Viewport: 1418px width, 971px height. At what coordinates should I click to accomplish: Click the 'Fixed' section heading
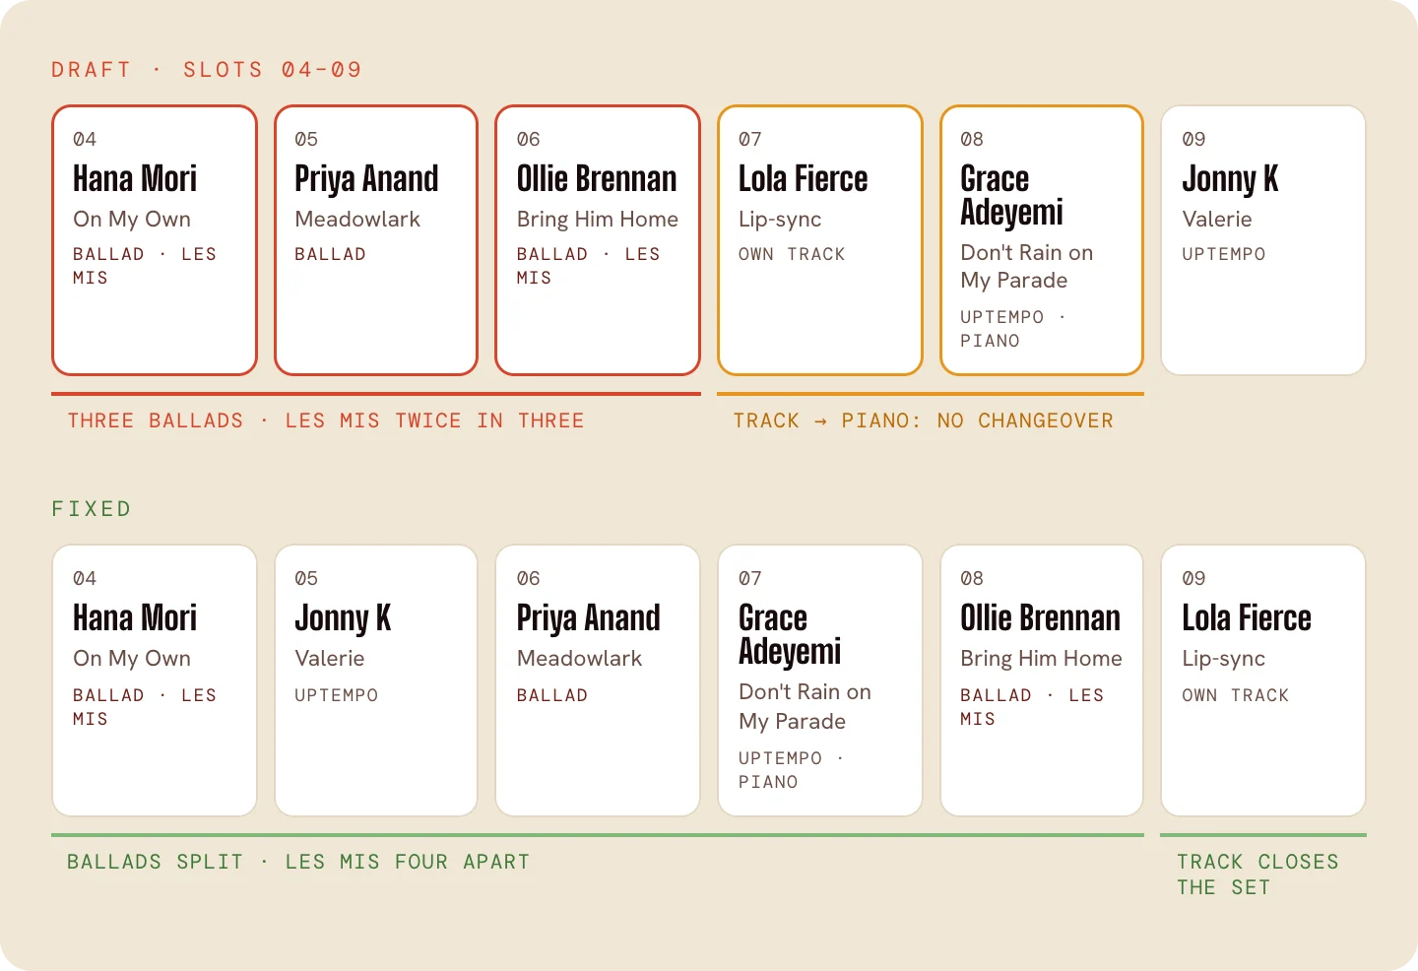(x=92, y=509)
